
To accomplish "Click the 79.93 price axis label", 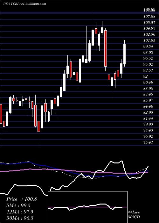I will click(149, 124).
